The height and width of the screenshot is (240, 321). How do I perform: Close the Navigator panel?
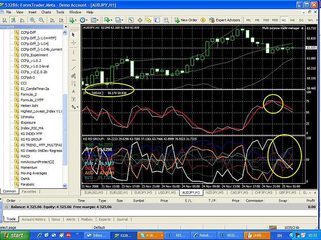tap(66, 27)
